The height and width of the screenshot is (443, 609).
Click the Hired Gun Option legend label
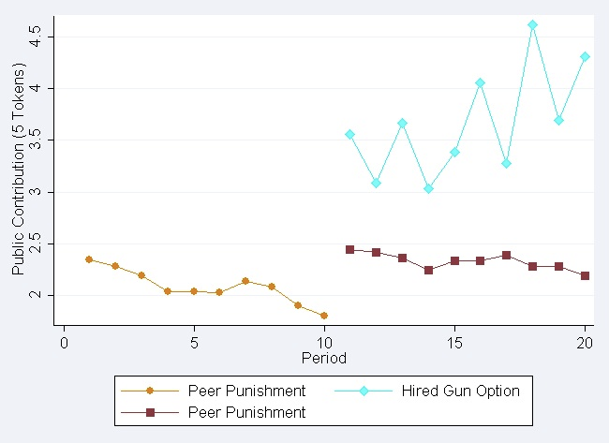[x=459, y=391]
